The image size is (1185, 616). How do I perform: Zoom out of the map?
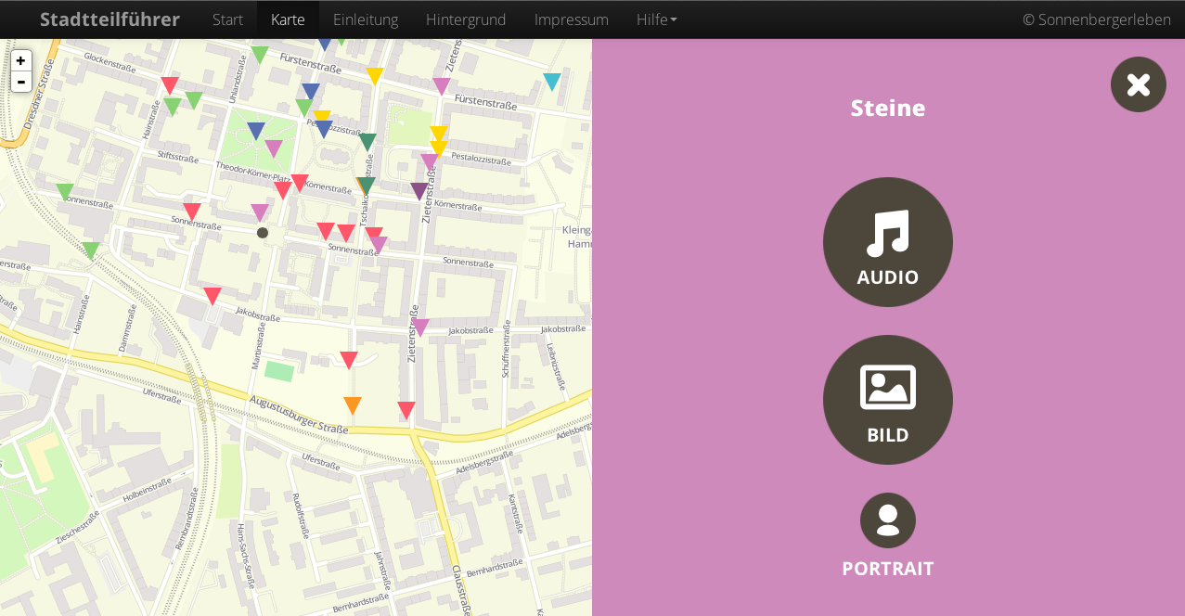click(20, 82)
